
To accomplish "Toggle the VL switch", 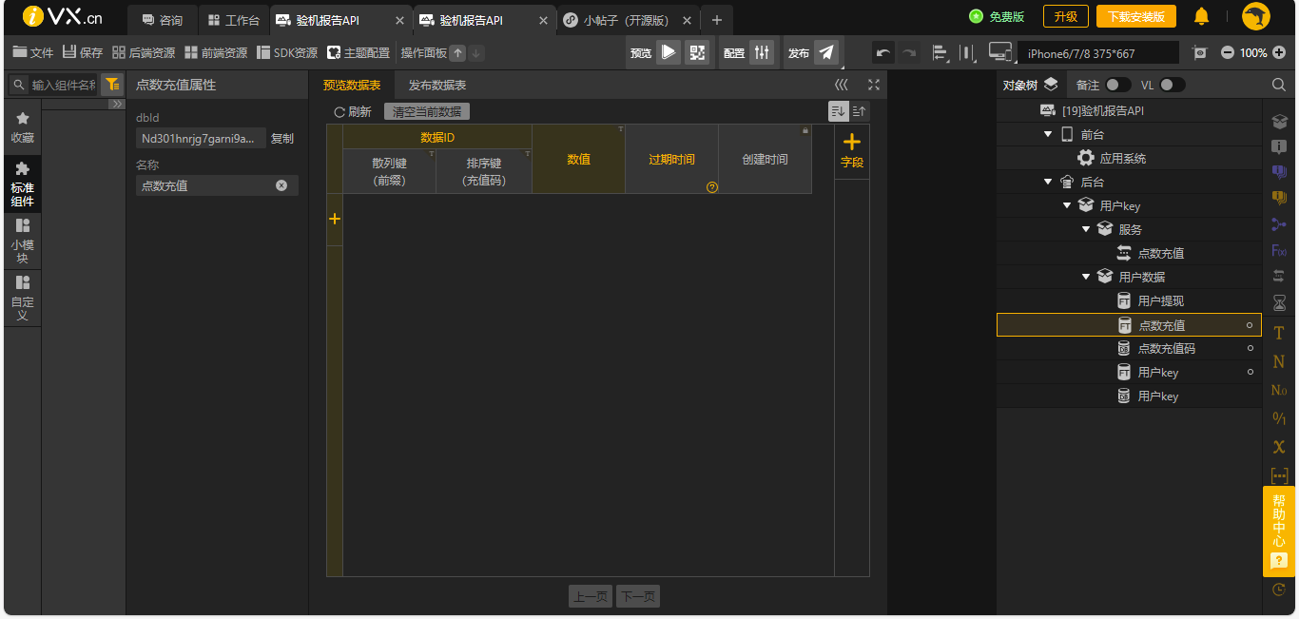I will pyautogui.click(x=1172, y=85).
